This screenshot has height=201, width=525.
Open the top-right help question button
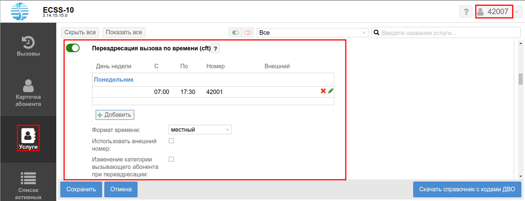click(466, 12)
